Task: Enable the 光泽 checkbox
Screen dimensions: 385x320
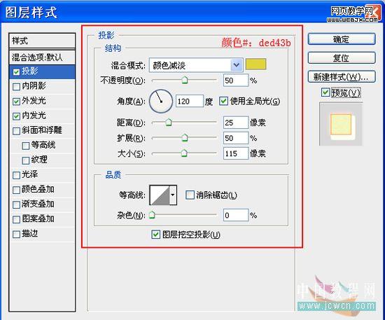Action: [x=17, y=175]
